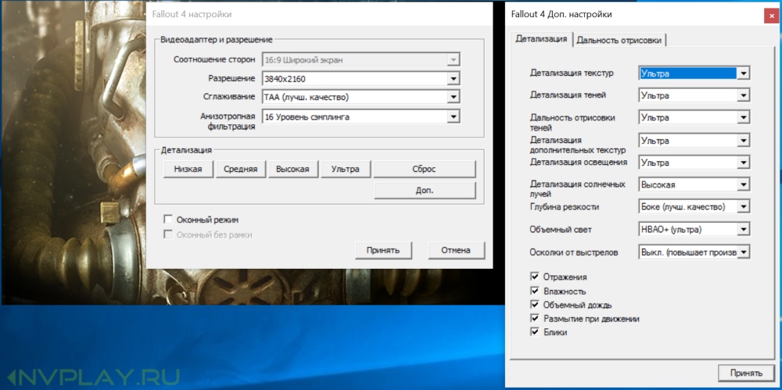The width and height of the screenshot is (782, 390).
Task: Open the Сглаживание anti-aliasing dropdown
Action: (x=361, y=97)
